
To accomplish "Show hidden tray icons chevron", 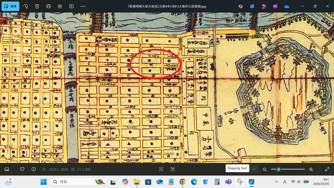I will tap(276, 182).
